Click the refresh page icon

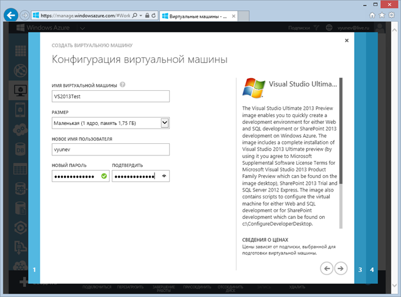tap(153, 16)
